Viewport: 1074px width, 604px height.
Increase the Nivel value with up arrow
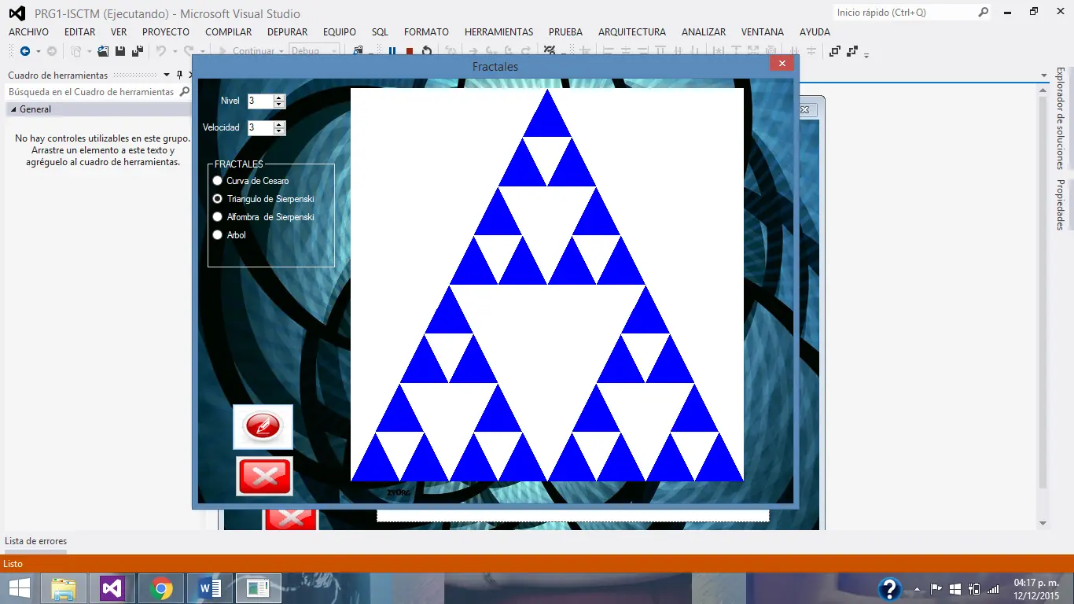point(279,98)
